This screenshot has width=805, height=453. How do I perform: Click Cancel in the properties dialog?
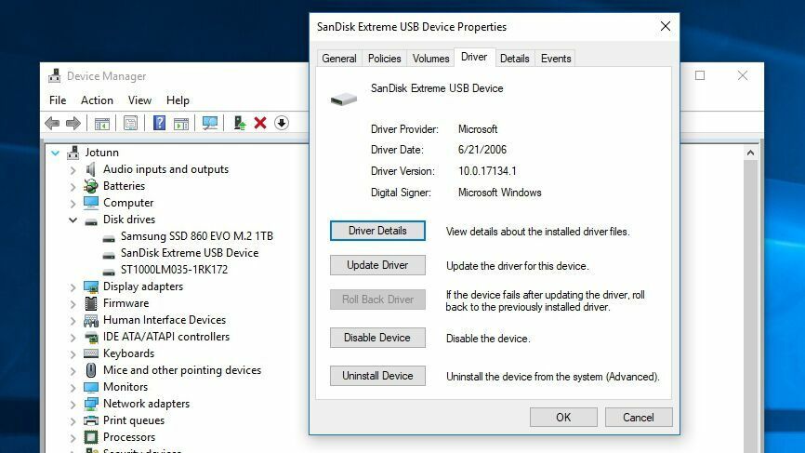click(639, 417)
